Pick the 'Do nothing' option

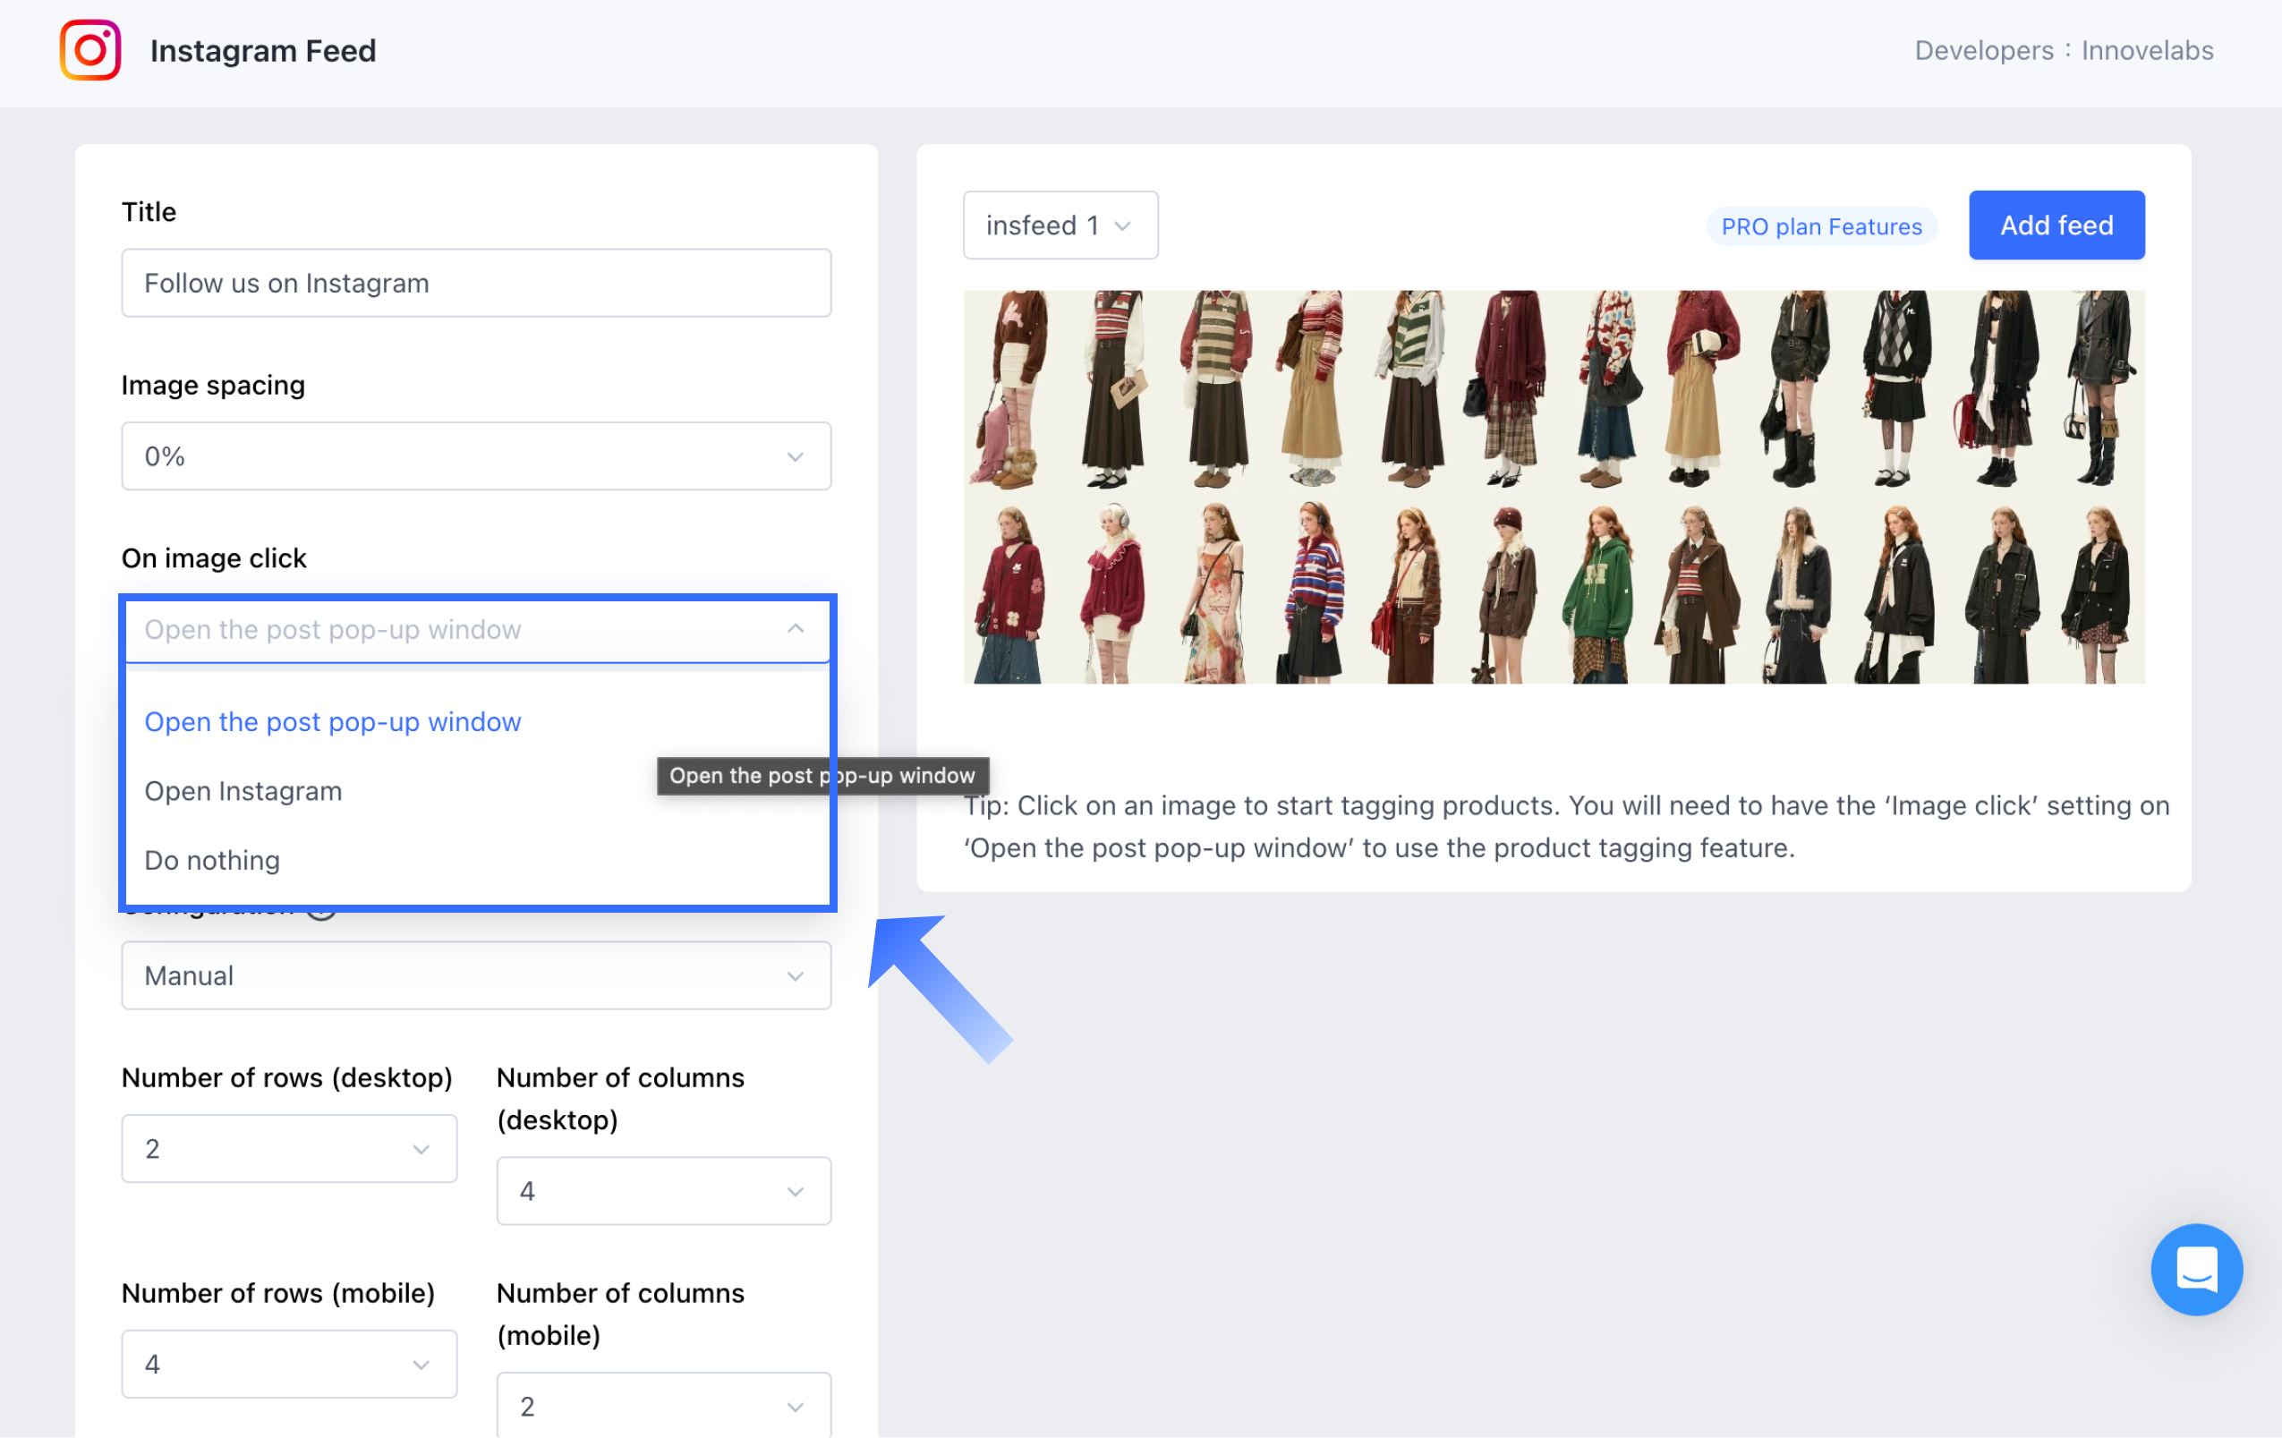coord(212,860)
